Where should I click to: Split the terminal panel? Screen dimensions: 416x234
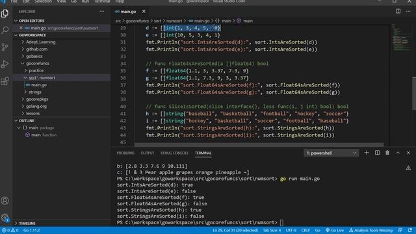tap(377, 153)
